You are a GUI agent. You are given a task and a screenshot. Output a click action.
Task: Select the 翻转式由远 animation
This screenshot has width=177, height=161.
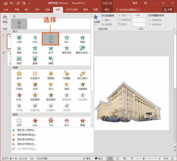tap(82, 50)
